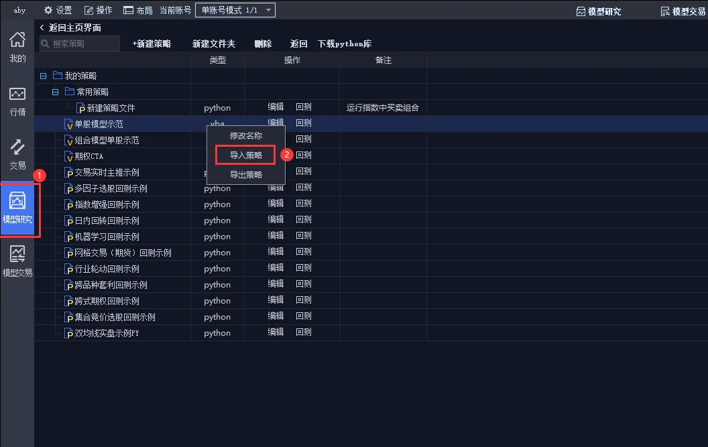Click 回测 for 单股模型示范
Image resolution: width=708 pixels, height=447 pixels.
pyautogui.click(x=304, y=123)
